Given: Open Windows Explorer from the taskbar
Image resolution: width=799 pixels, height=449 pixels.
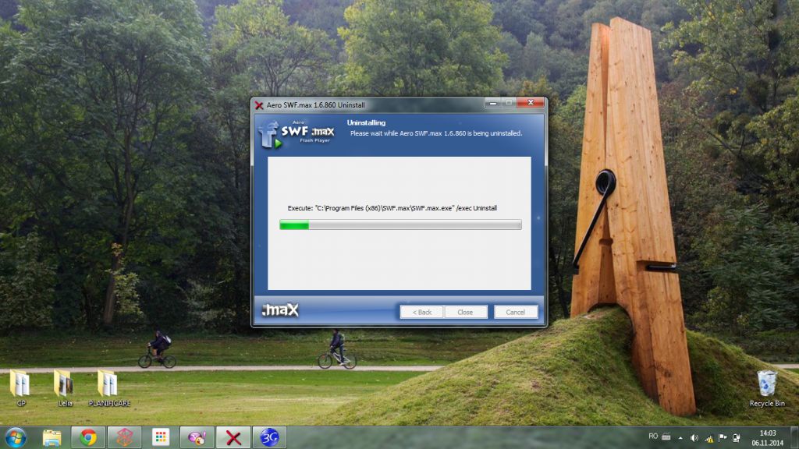Looking at the screenshot, I should click(52, 438).
